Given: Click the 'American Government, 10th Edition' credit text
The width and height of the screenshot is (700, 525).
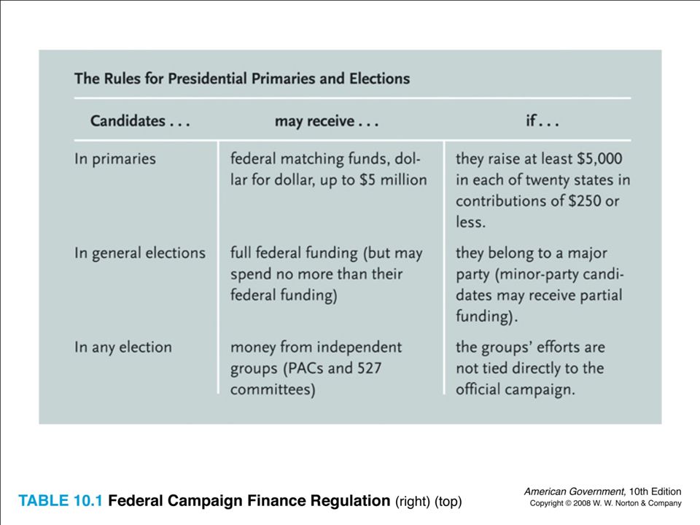Looking at the screenshot, I should pyautogui.click(x=603, y=491).
